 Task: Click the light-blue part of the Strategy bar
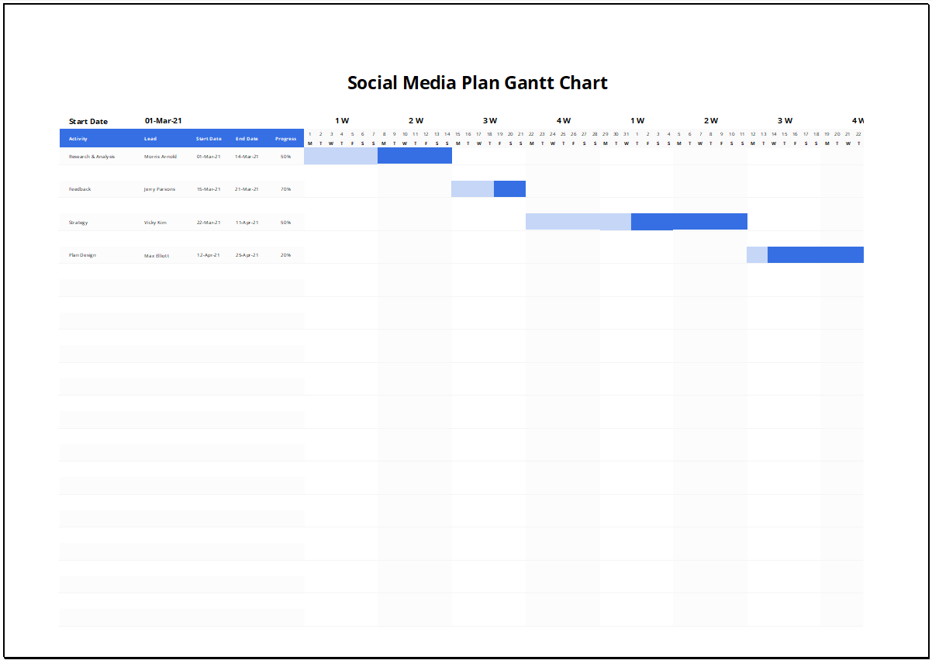tap(578, 222)
